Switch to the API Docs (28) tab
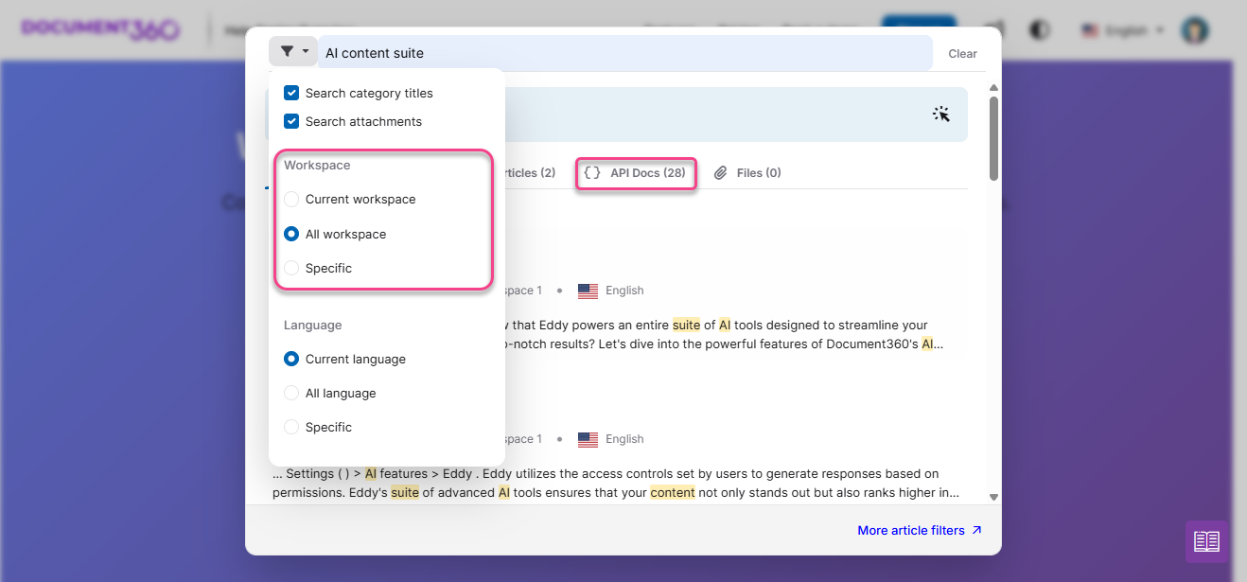This screenshot has width=1247, height=582. (x=636, y=173)
